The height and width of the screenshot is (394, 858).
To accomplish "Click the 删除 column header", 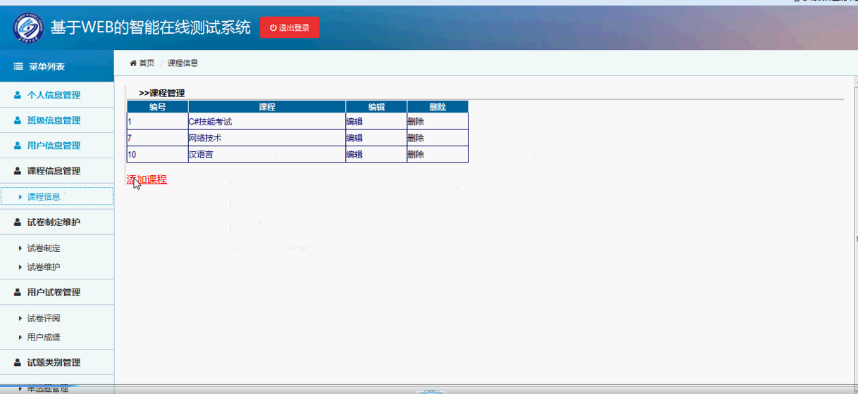I will 437,107.
